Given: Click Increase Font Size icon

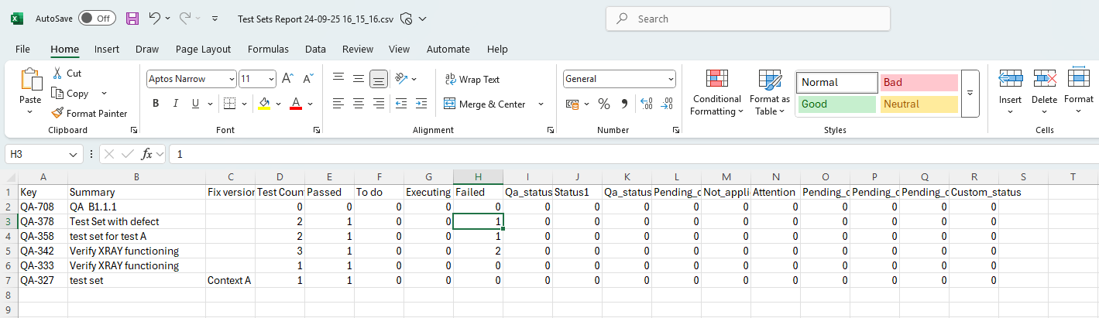Looking at the screenshot, I should click(x=287, y=78).
